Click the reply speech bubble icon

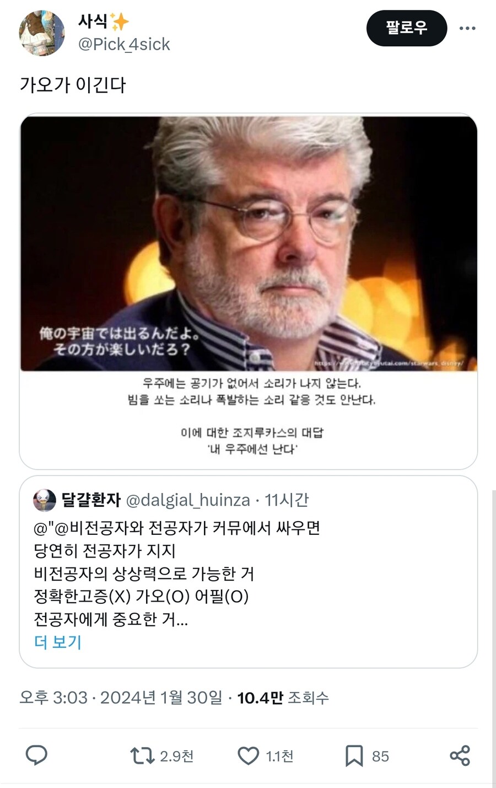36,755
